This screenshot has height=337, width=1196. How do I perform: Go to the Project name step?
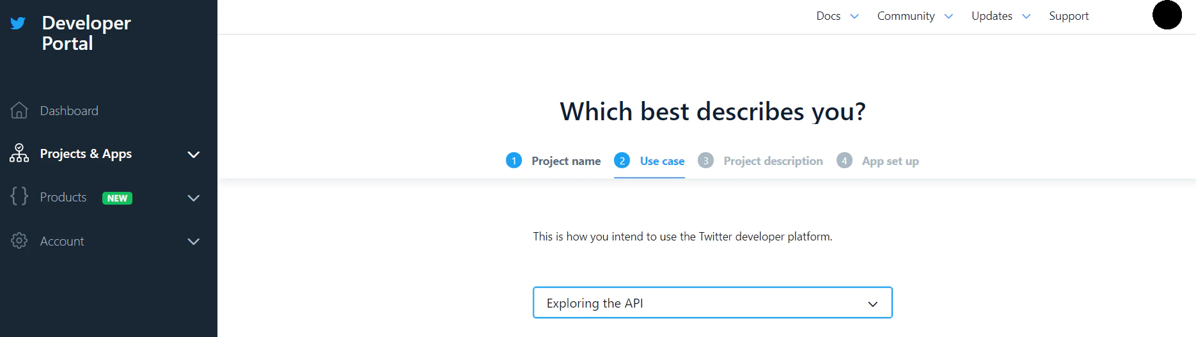(x=566, y=161)
